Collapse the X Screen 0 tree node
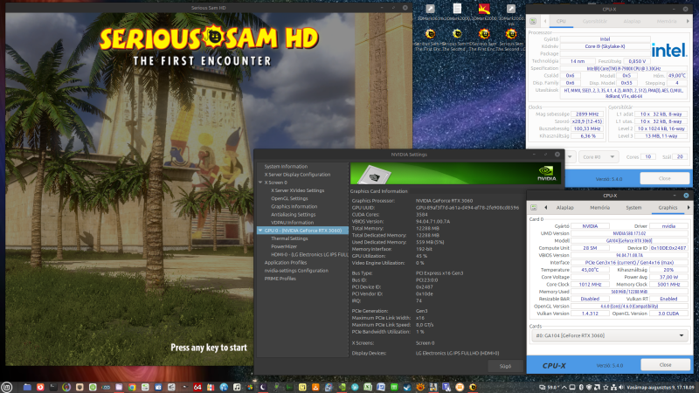The image size is (699, 393). pyautogui.click(x=260, y=183)
